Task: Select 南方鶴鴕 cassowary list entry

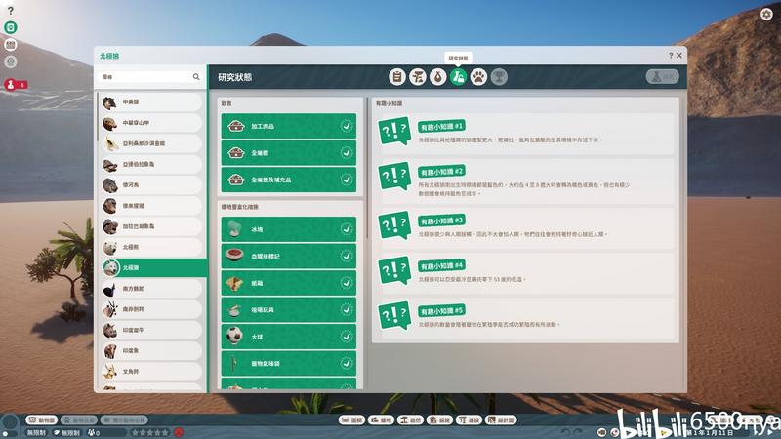Action: pyautogui.click(x=152, y=289)
